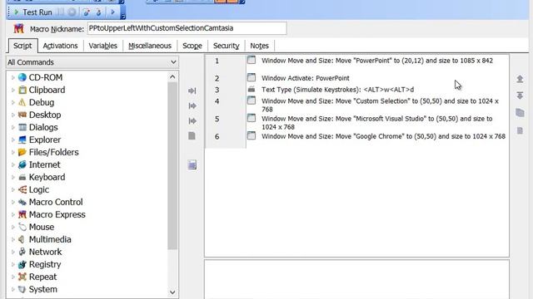The image size is (533, 299).
Task: Click the duplicate pages icon right of script
Action: (520, 113)
